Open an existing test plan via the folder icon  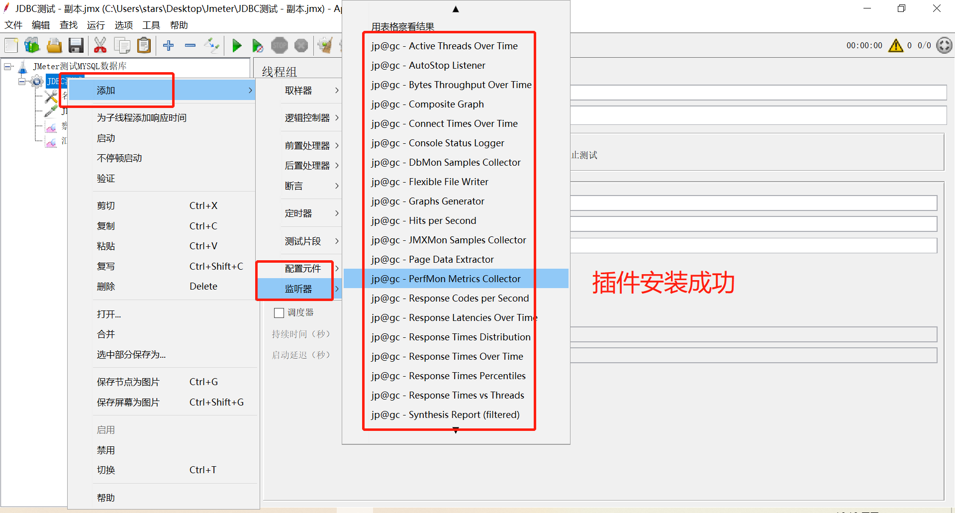[54, 45]
